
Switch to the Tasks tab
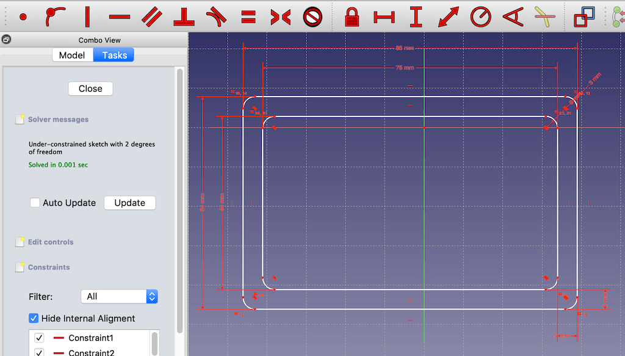[x=114, y=55]
